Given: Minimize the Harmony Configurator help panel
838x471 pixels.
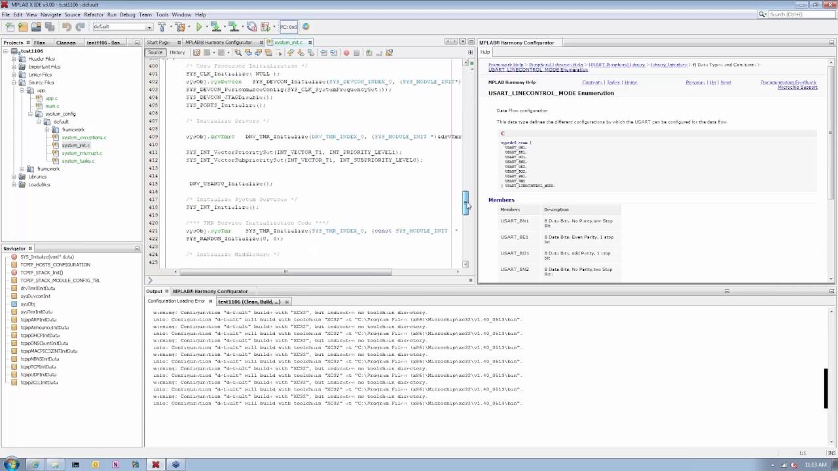Looking at the screenshot, I should coord(831,43).
